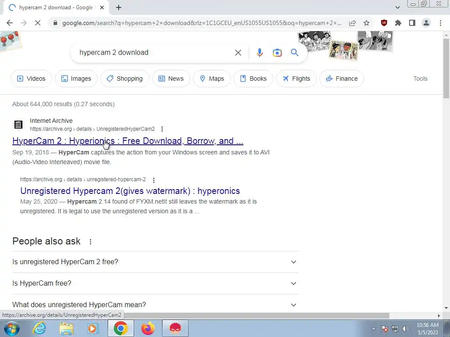Open a new tab with plus button
450x337 pixels.
click(x=119, y=8)
